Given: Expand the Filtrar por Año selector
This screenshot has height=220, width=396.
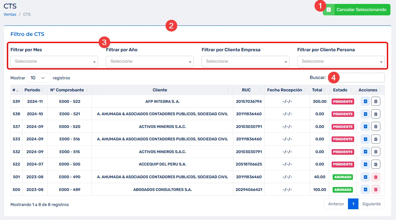Looking at the screenshot, I should tap(150, 61).
